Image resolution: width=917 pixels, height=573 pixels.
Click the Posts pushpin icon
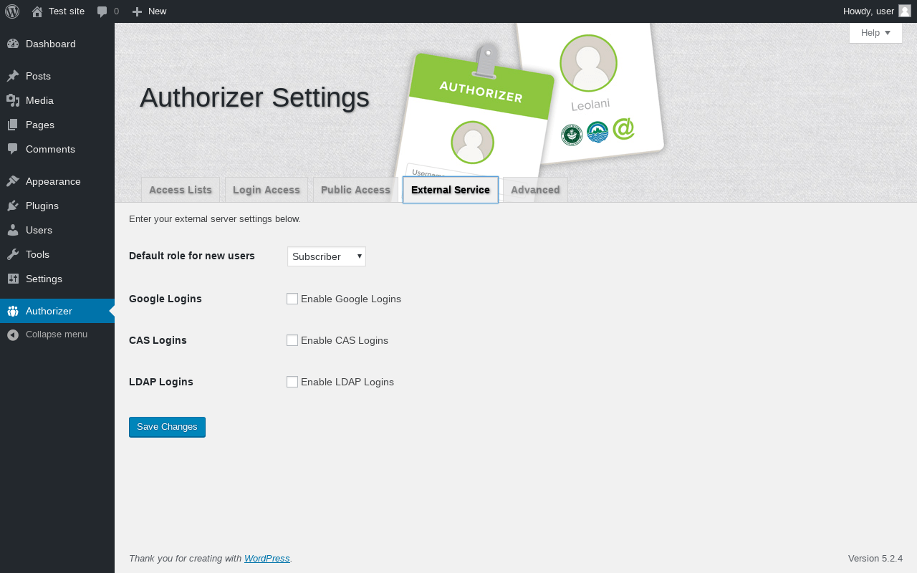pos(13,76)
